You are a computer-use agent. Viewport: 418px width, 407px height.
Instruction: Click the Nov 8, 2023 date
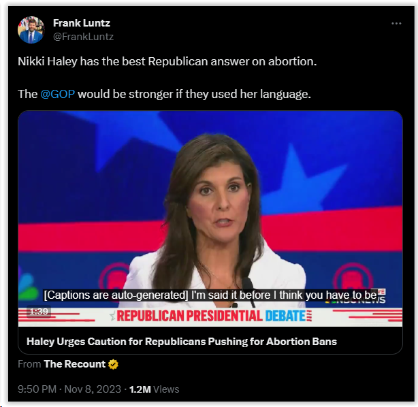(x=93, y=389)
